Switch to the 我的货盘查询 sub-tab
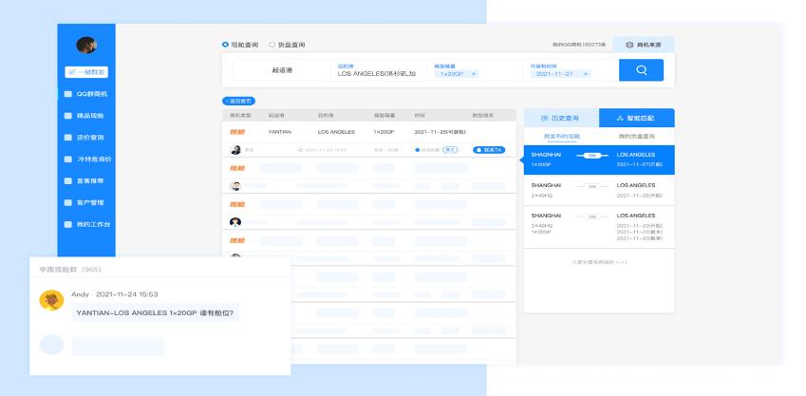Screen dimensions: 806x396 click(636, 137)
